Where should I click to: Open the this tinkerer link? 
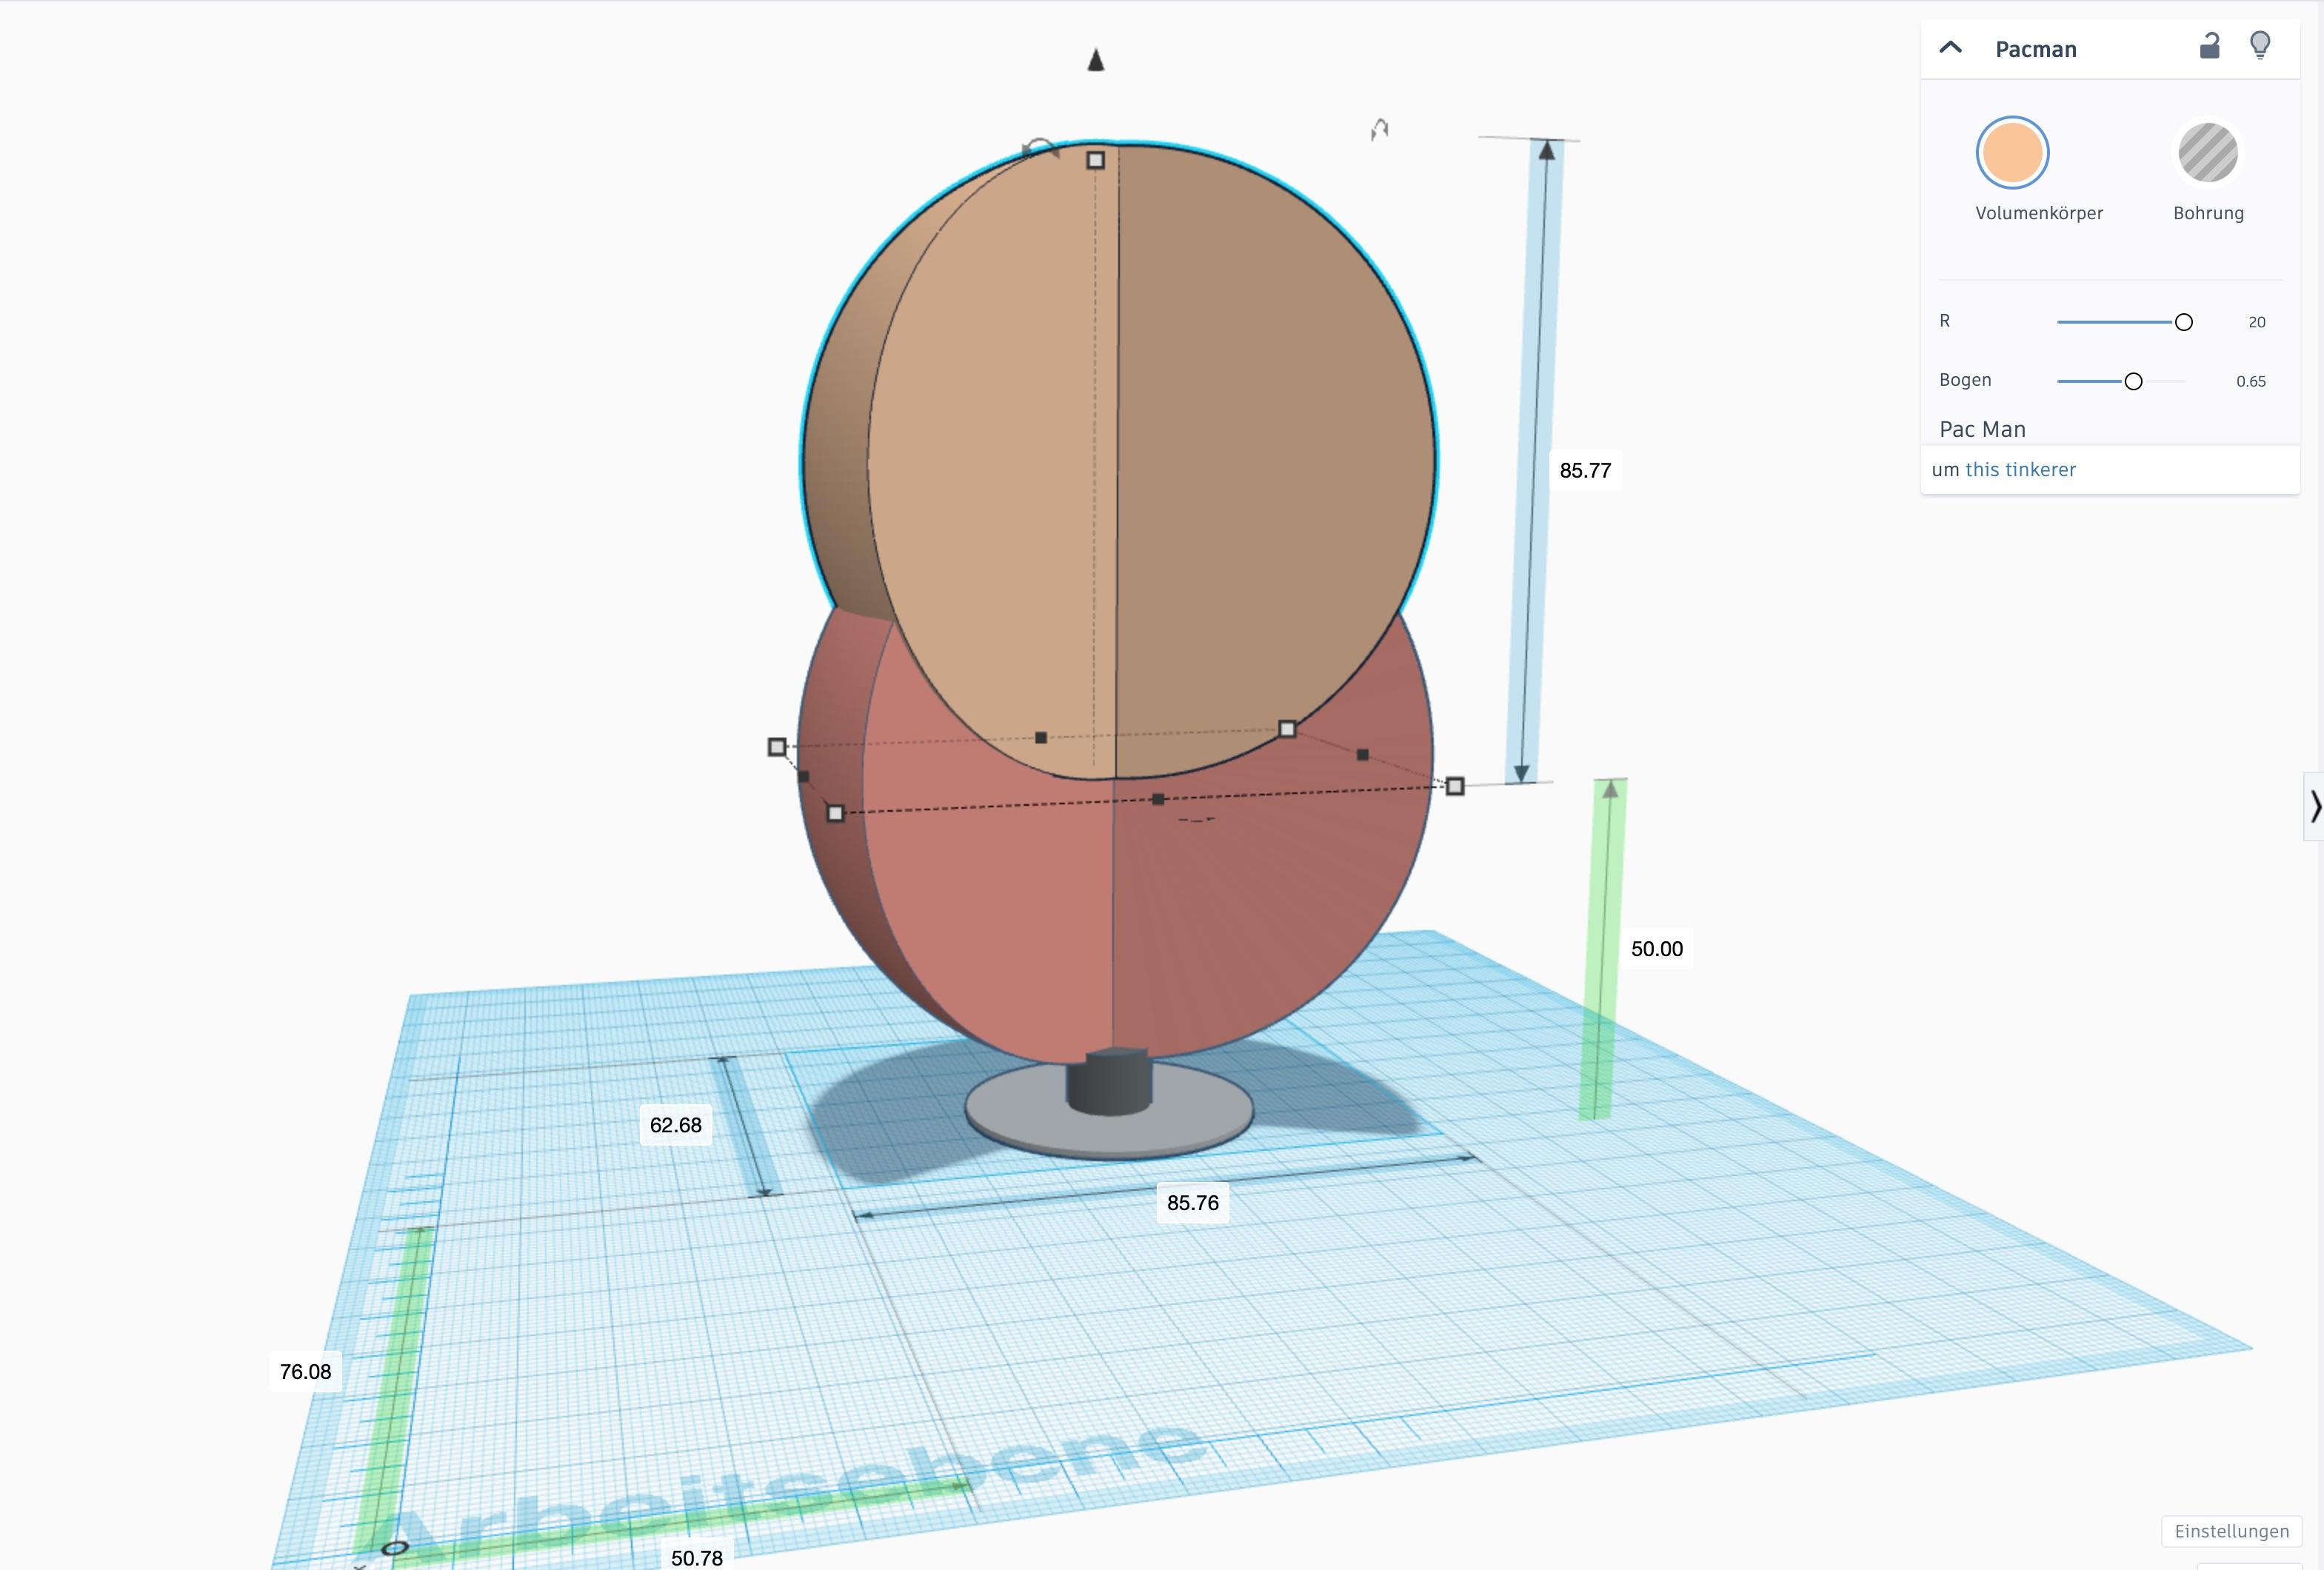tap(2020, 470)
